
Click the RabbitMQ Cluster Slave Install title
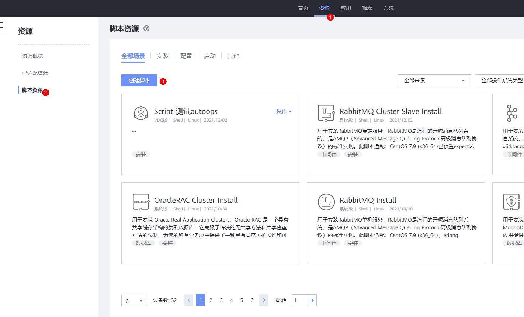point(391,111)
